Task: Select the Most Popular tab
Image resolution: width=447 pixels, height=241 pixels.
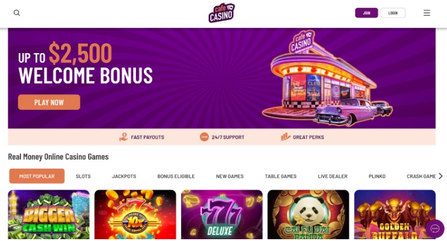Action: tap(37, 176)
